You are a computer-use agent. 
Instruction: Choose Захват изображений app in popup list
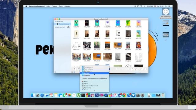[95, 86]
